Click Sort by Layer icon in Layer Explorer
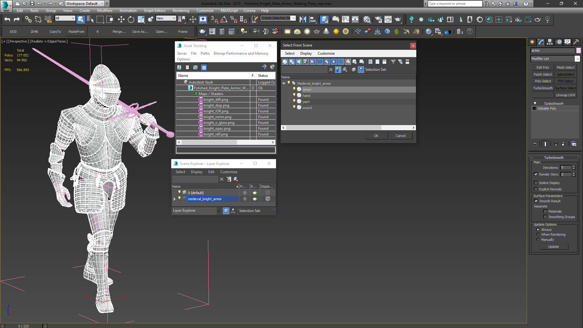Image resolution: width=583 pixels, height=328 pixels. click(x=226, y=211)
